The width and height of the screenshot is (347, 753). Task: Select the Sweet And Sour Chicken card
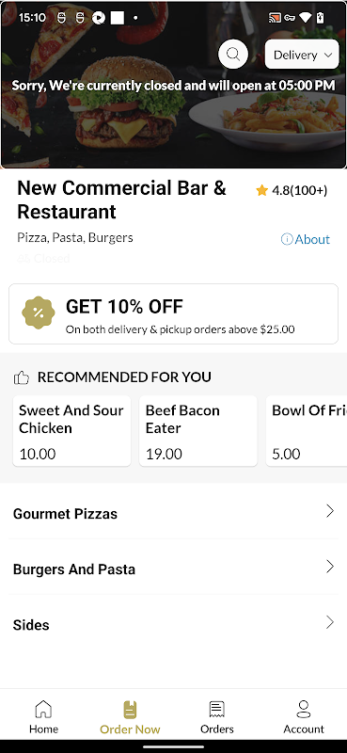pos(71,431)
